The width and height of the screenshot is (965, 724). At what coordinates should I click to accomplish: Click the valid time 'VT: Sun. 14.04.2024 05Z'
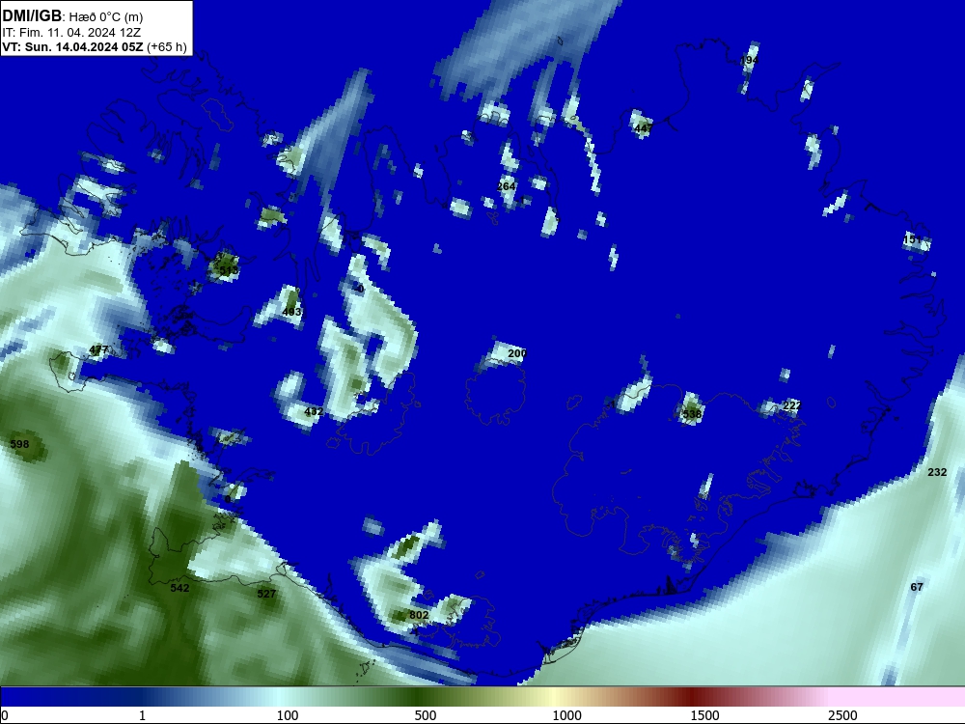(x=72, y=47)
